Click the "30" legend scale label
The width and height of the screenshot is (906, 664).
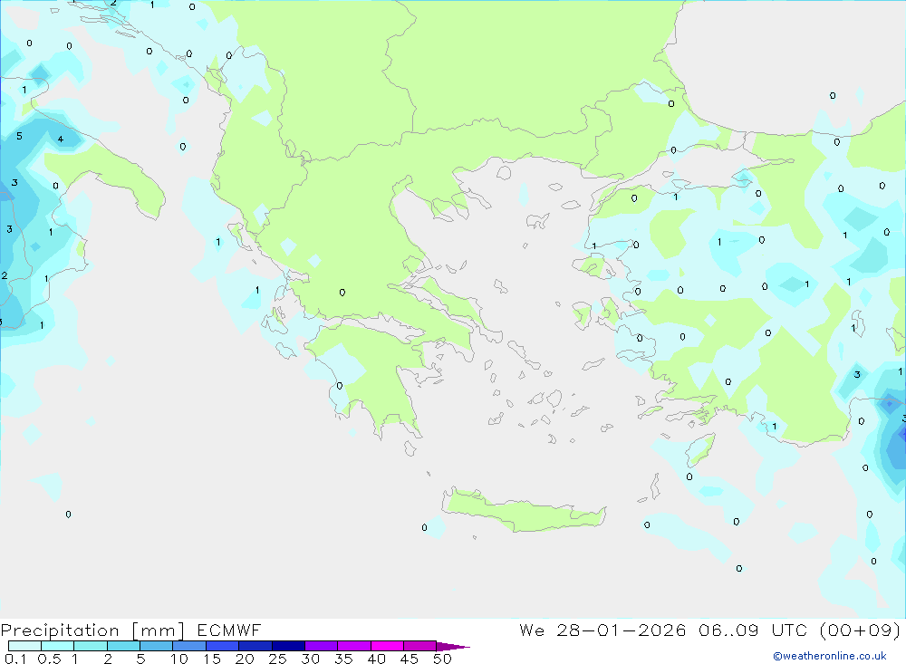(x=310, y=659)
